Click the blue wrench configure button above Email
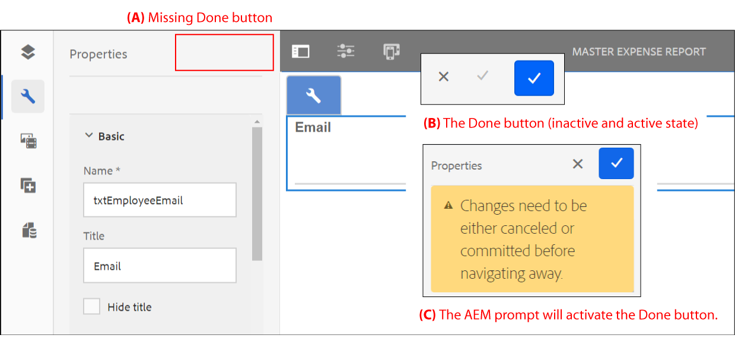This screenshot has height=338, width=735. pyautogui.click(x=313, y=95)
